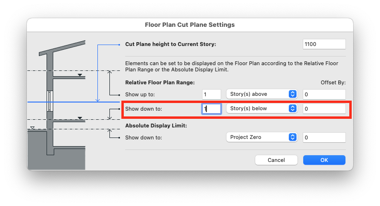Screen dimensions: 380x206
Task: Click the blue cut plane height arrow
Action: coord(98,73)
